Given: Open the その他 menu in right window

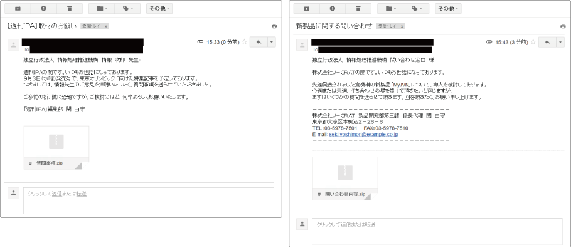Looking at the screenshot, I should point(448,8).
